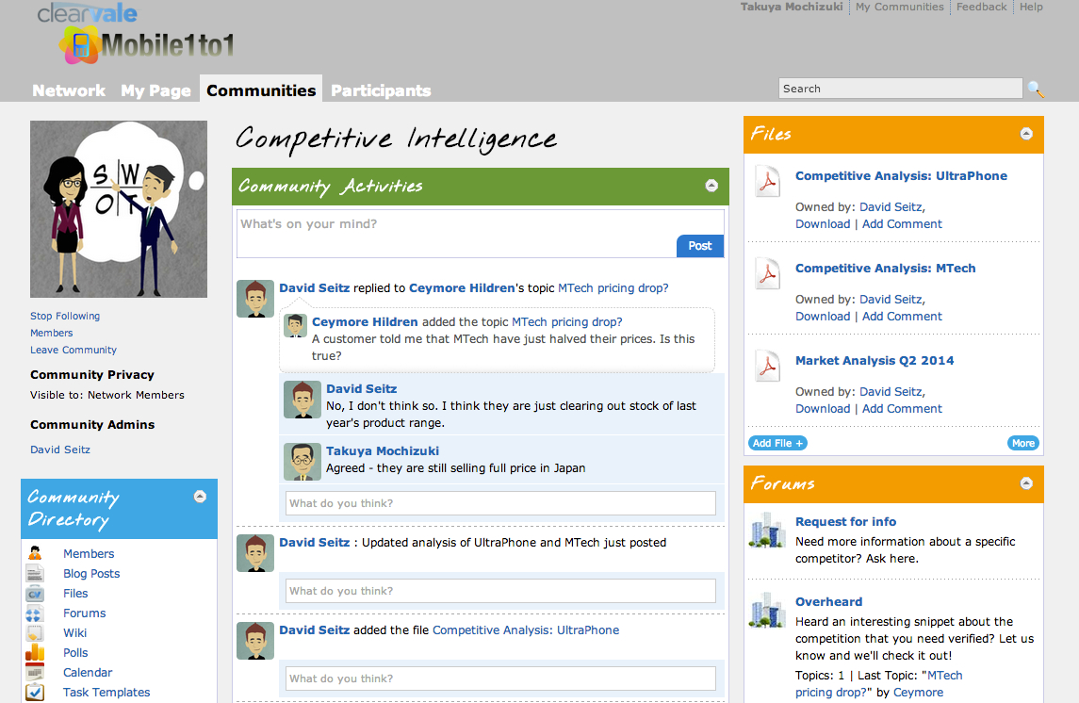This screenshot has width=1079, height=703.
Task: Click PDF icon for Market Analysis Q2 2014
Action: click(x=767, y=366)
